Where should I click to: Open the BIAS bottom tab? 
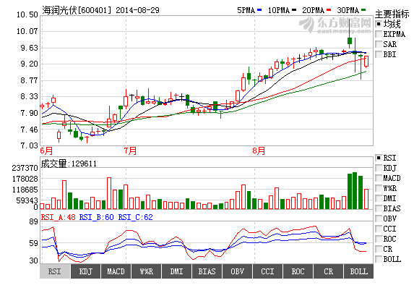pos(207,271)
